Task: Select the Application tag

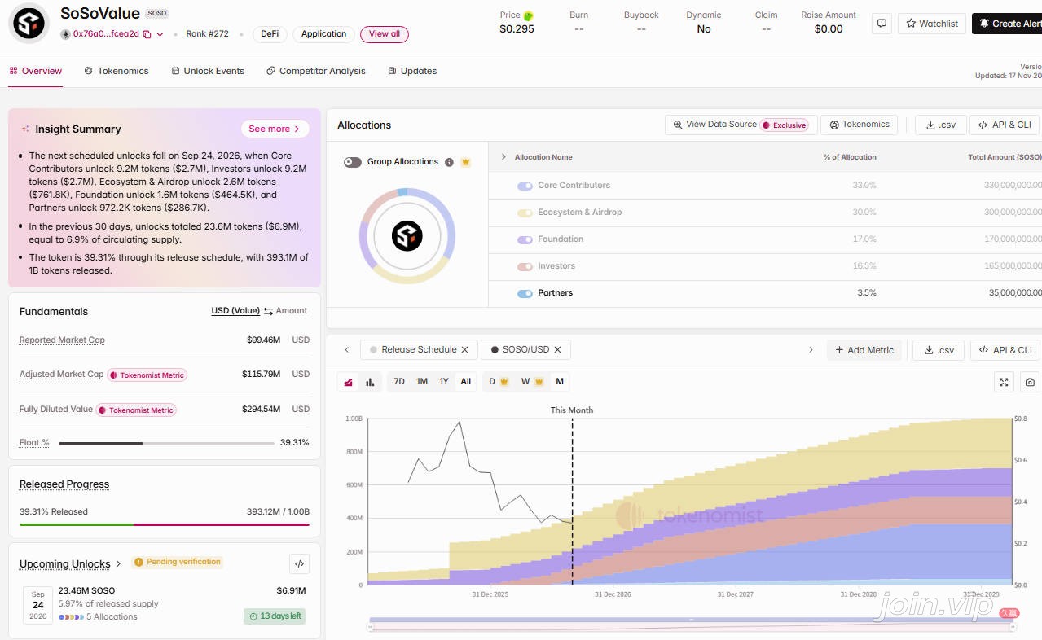Action: 323,34
